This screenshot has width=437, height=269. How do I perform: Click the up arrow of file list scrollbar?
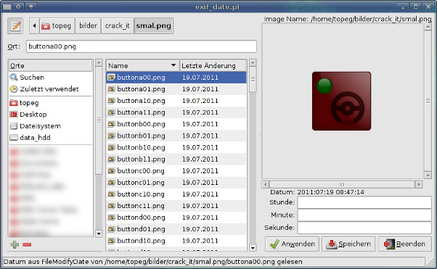point(253,63)
